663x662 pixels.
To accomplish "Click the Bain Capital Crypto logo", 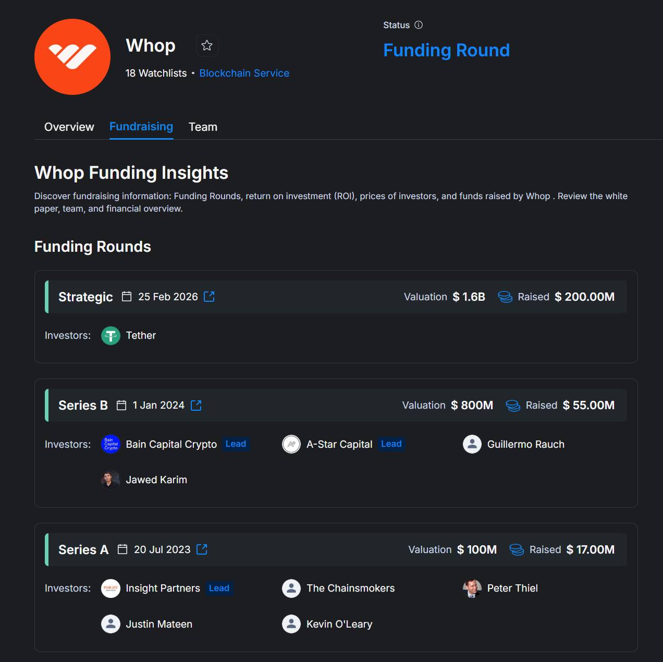I will click(x=110, y=444).
